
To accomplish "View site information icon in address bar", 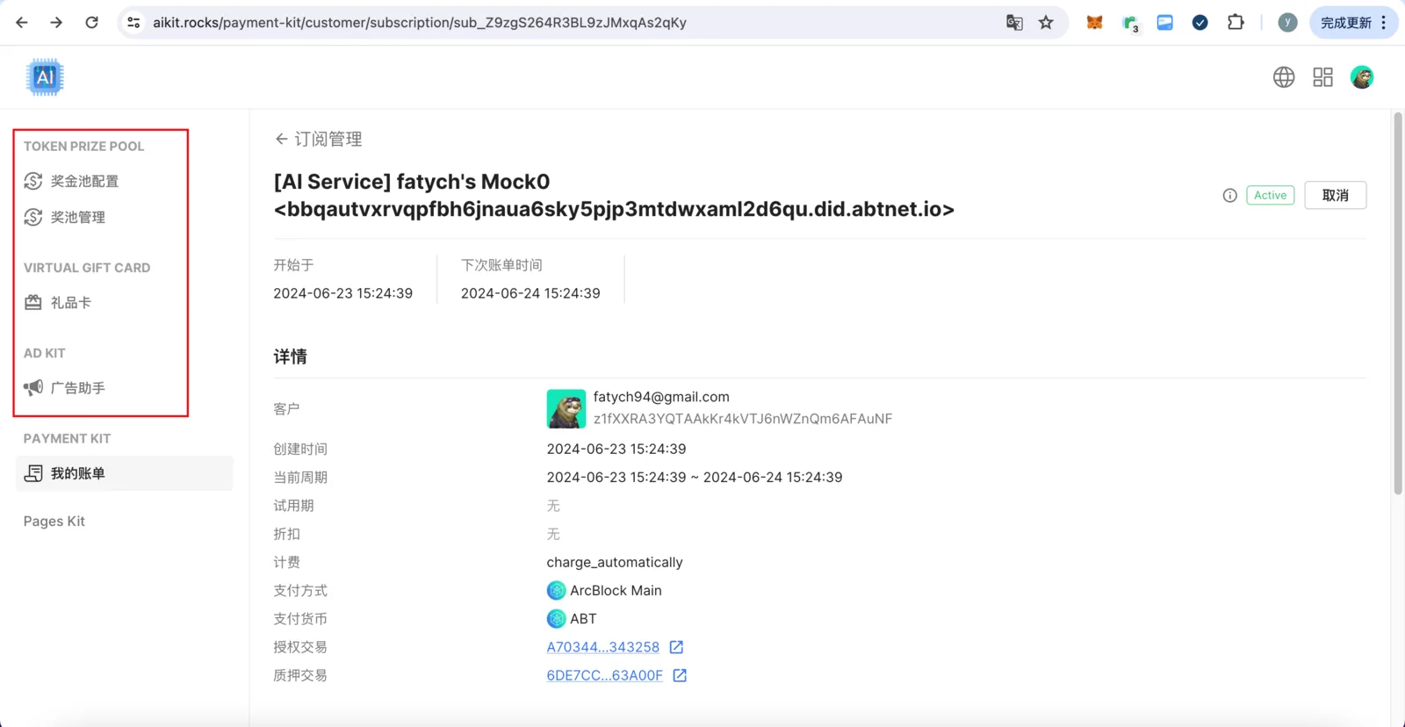I will point(133,23).
